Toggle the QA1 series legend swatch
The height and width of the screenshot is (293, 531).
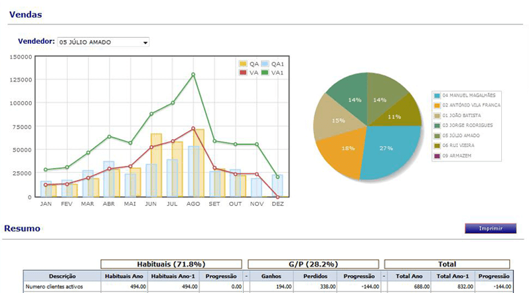coord(265,64)
